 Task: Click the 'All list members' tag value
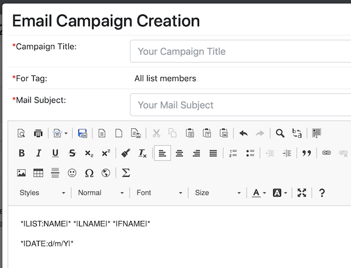165,78
